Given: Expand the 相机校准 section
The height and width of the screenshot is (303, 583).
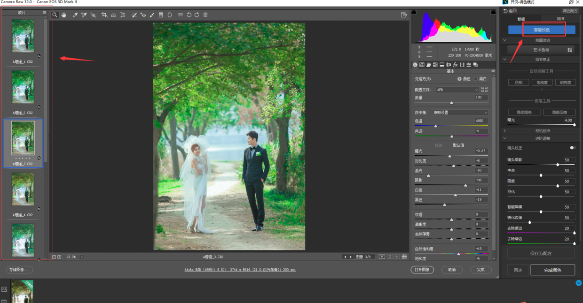Looking at the screenshot, I should pyautogui.click(x=505, y=131).
